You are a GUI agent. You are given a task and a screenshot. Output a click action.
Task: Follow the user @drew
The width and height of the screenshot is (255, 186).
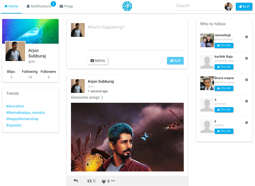224,131
